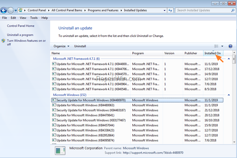Open the Tools menu
Screen dimensions: 237x158
(x=34, y=18)
